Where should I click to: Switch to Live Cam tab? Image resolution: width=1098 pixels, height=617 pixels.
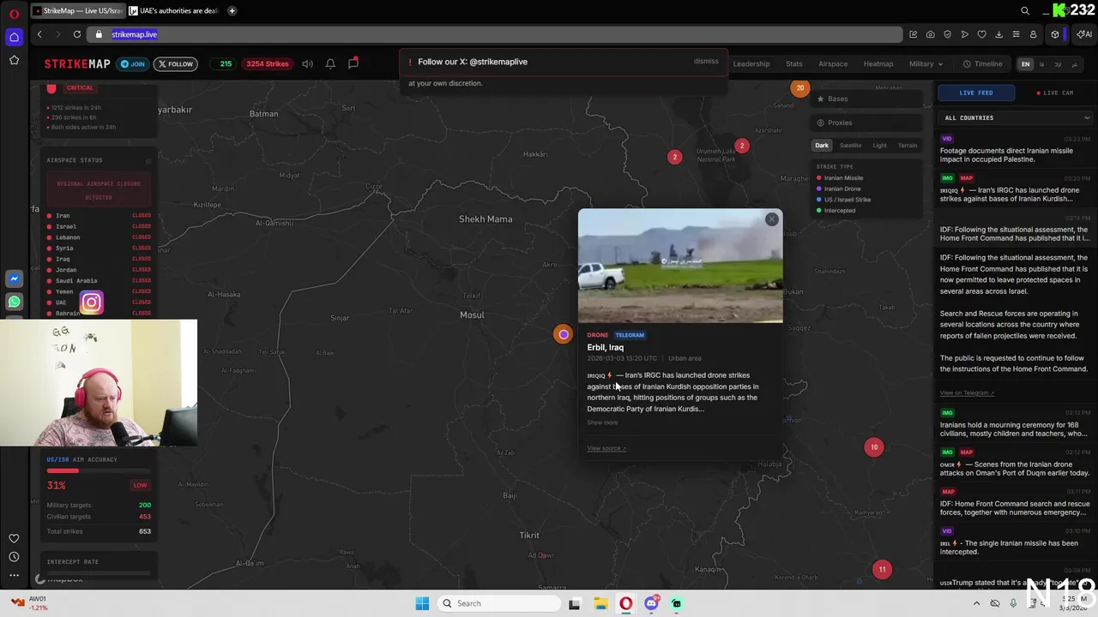[1055, 93]
